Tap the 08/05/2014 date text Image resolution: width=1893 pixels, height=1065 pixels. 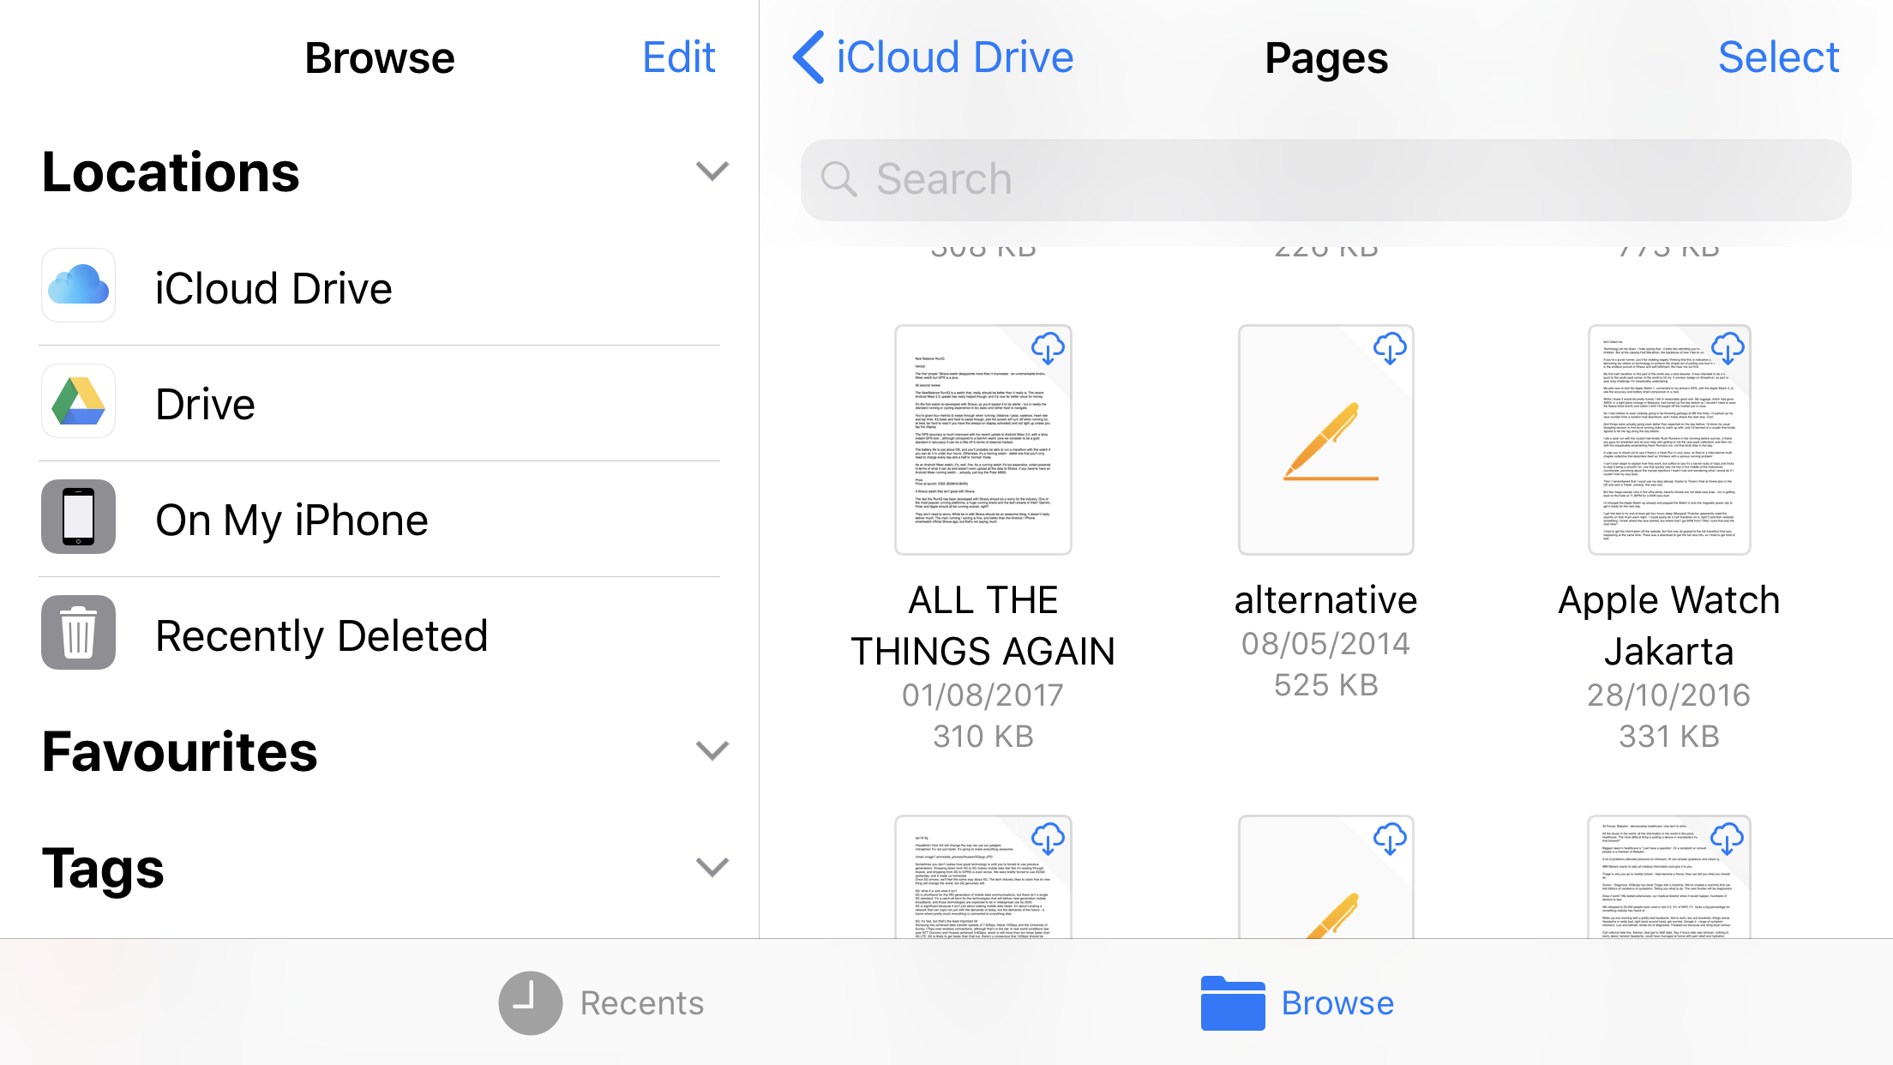(1325, 643)
